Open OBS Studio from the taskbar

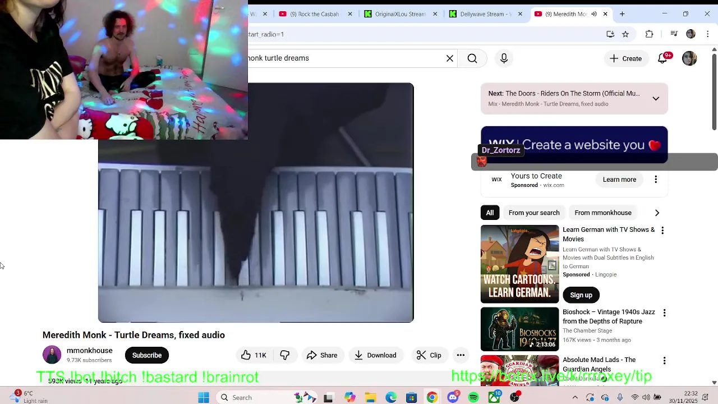pyautogui.click(x=514, y=397)
